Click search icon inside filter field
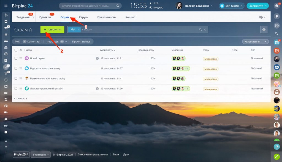The width and height of the screenshot is (282, 162). [x=200, y=30]
